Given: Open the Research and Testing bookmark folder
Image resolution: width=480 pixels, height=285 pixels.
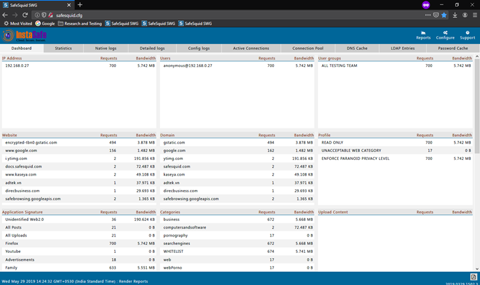Looking at the screenshot, I should pyautogui.click(x=79, y=24).
